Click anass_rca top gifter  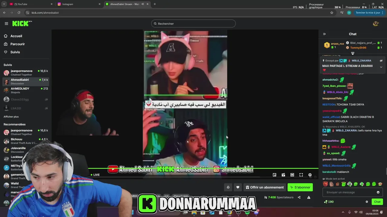(x=337, y=44)
